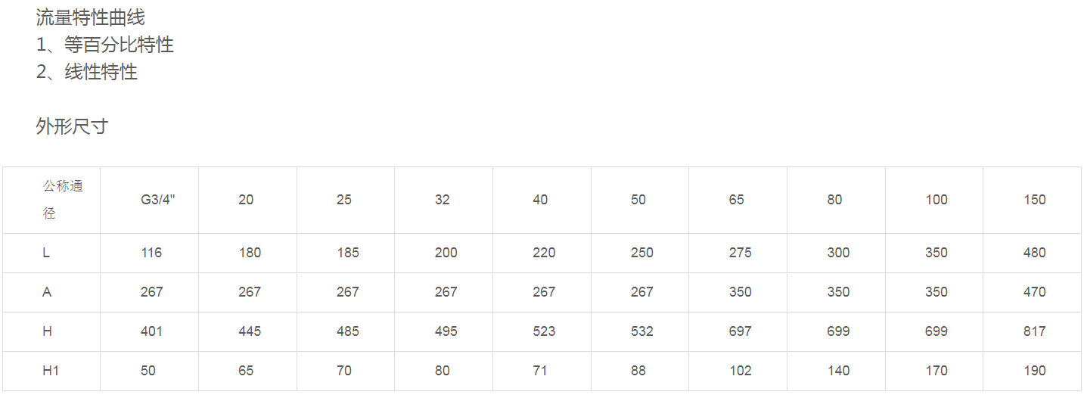Click the L value 116 cell
Viewport: 1084px width, 401px height.
pyautogui.click(x=151, y=253)
